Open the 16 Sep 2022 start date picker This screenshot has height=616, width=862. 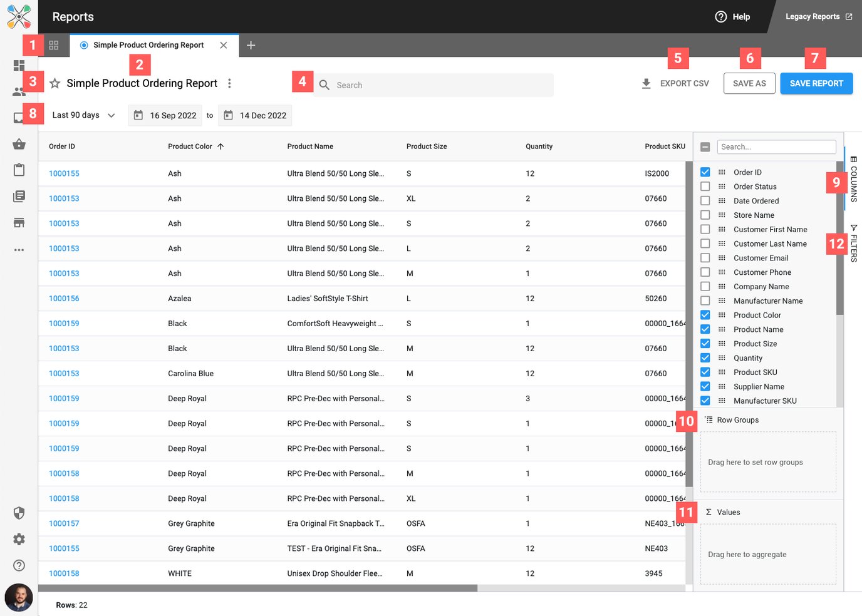(165, 115)
